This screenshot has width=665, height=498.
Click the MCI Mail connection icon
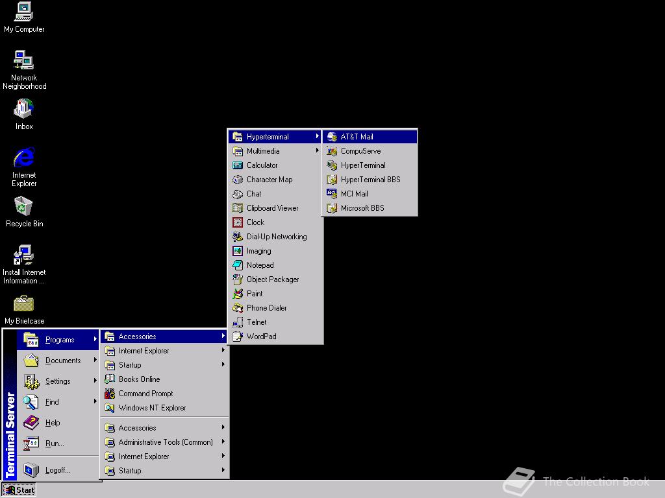pos(332,194)
